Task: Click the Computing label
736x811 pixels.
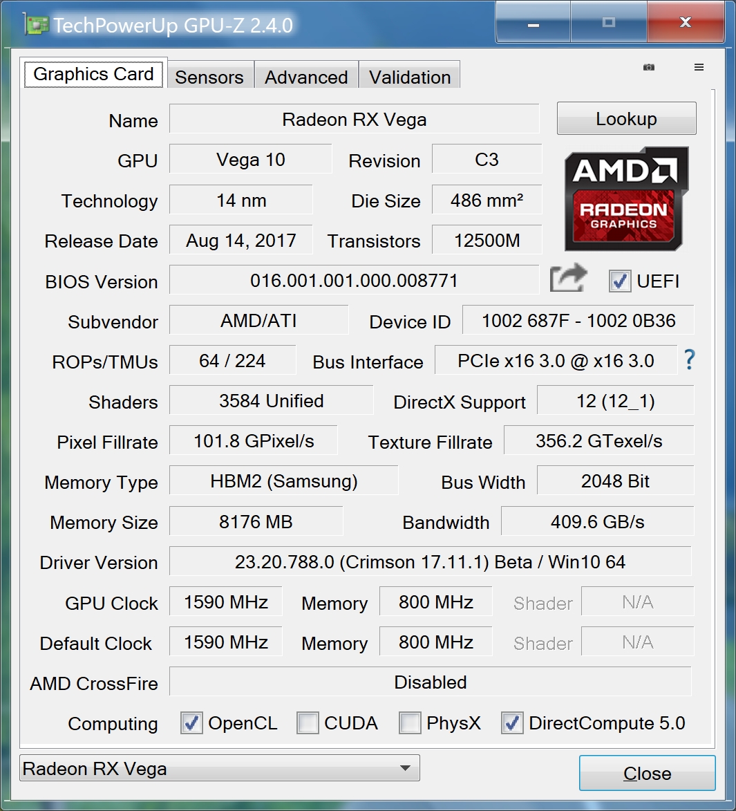Action: point(113,724)
